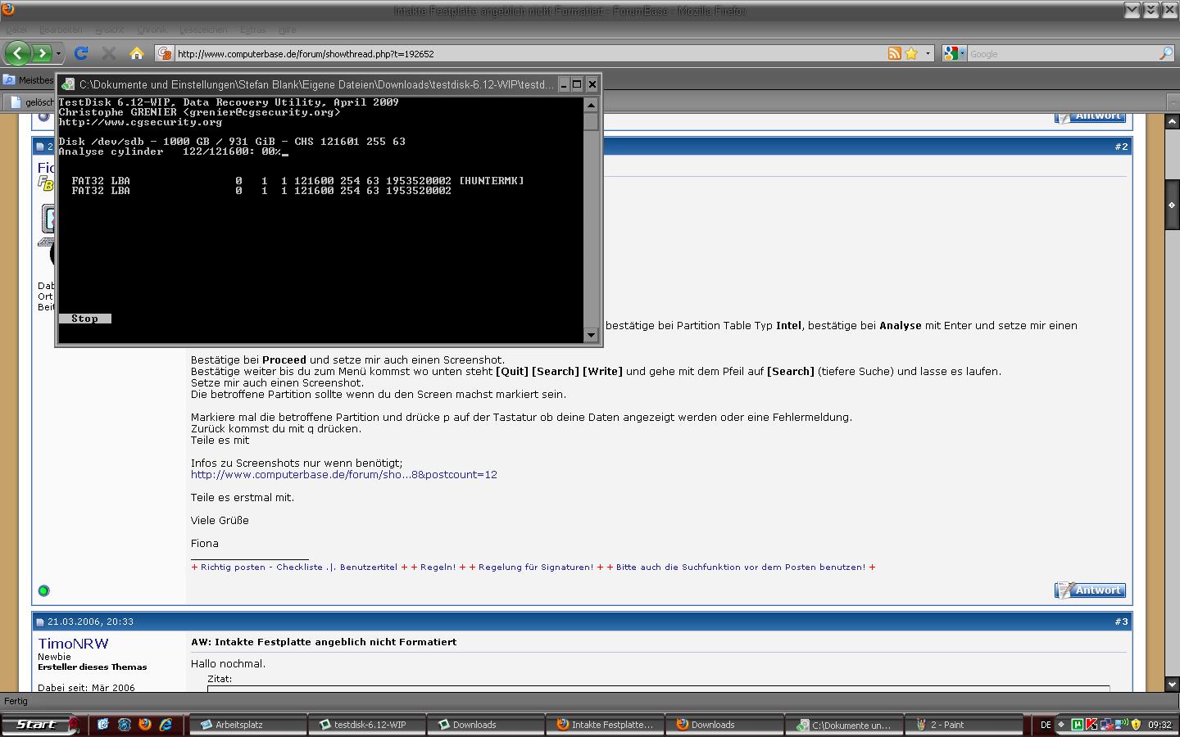1180x737 pixels.
Task: Switch to testdisk-6.12-WIP taskbar window
Action: 366,725
